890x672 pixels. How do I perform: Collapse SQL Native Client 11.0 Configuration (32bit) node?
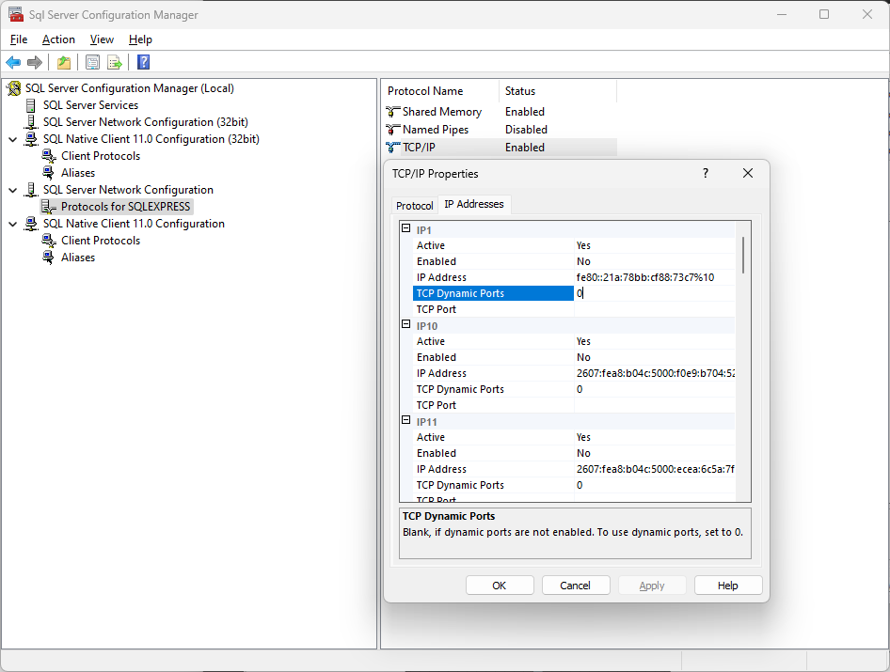tap(13, 139)
